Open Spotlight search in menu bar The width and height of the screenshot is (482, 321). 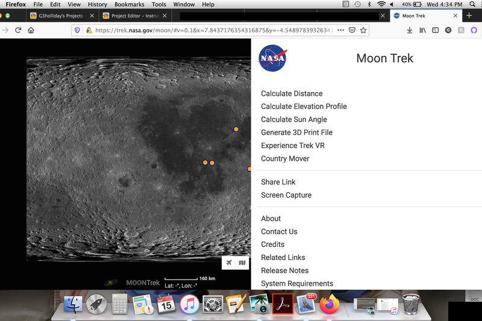click(472, 4)
